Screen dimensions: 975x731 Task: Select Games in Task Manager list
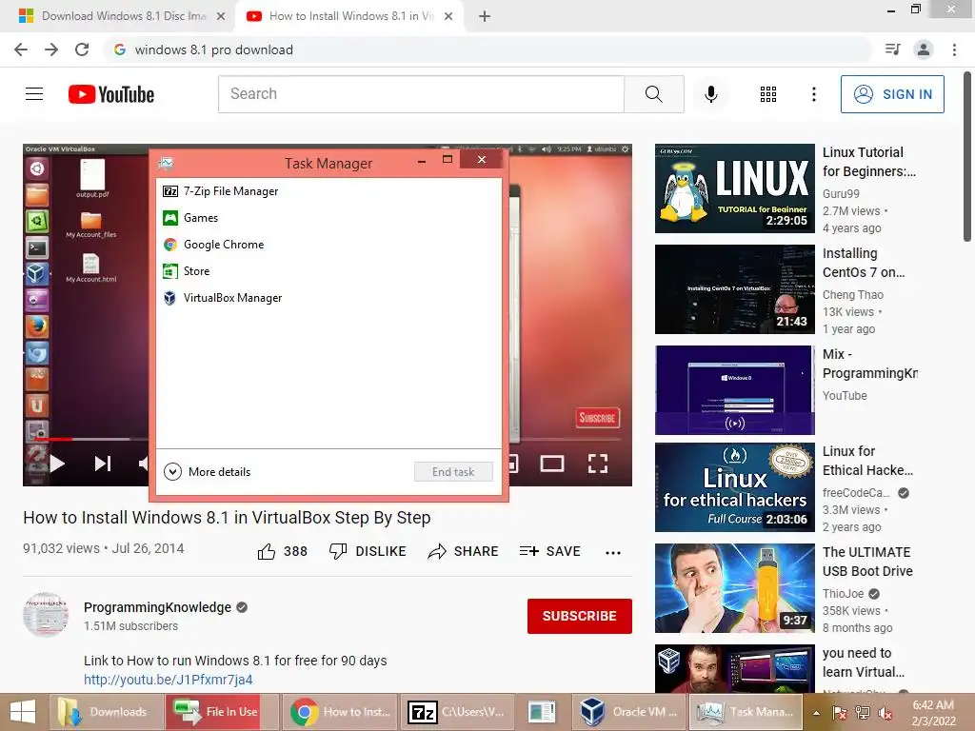click(328, 218)
